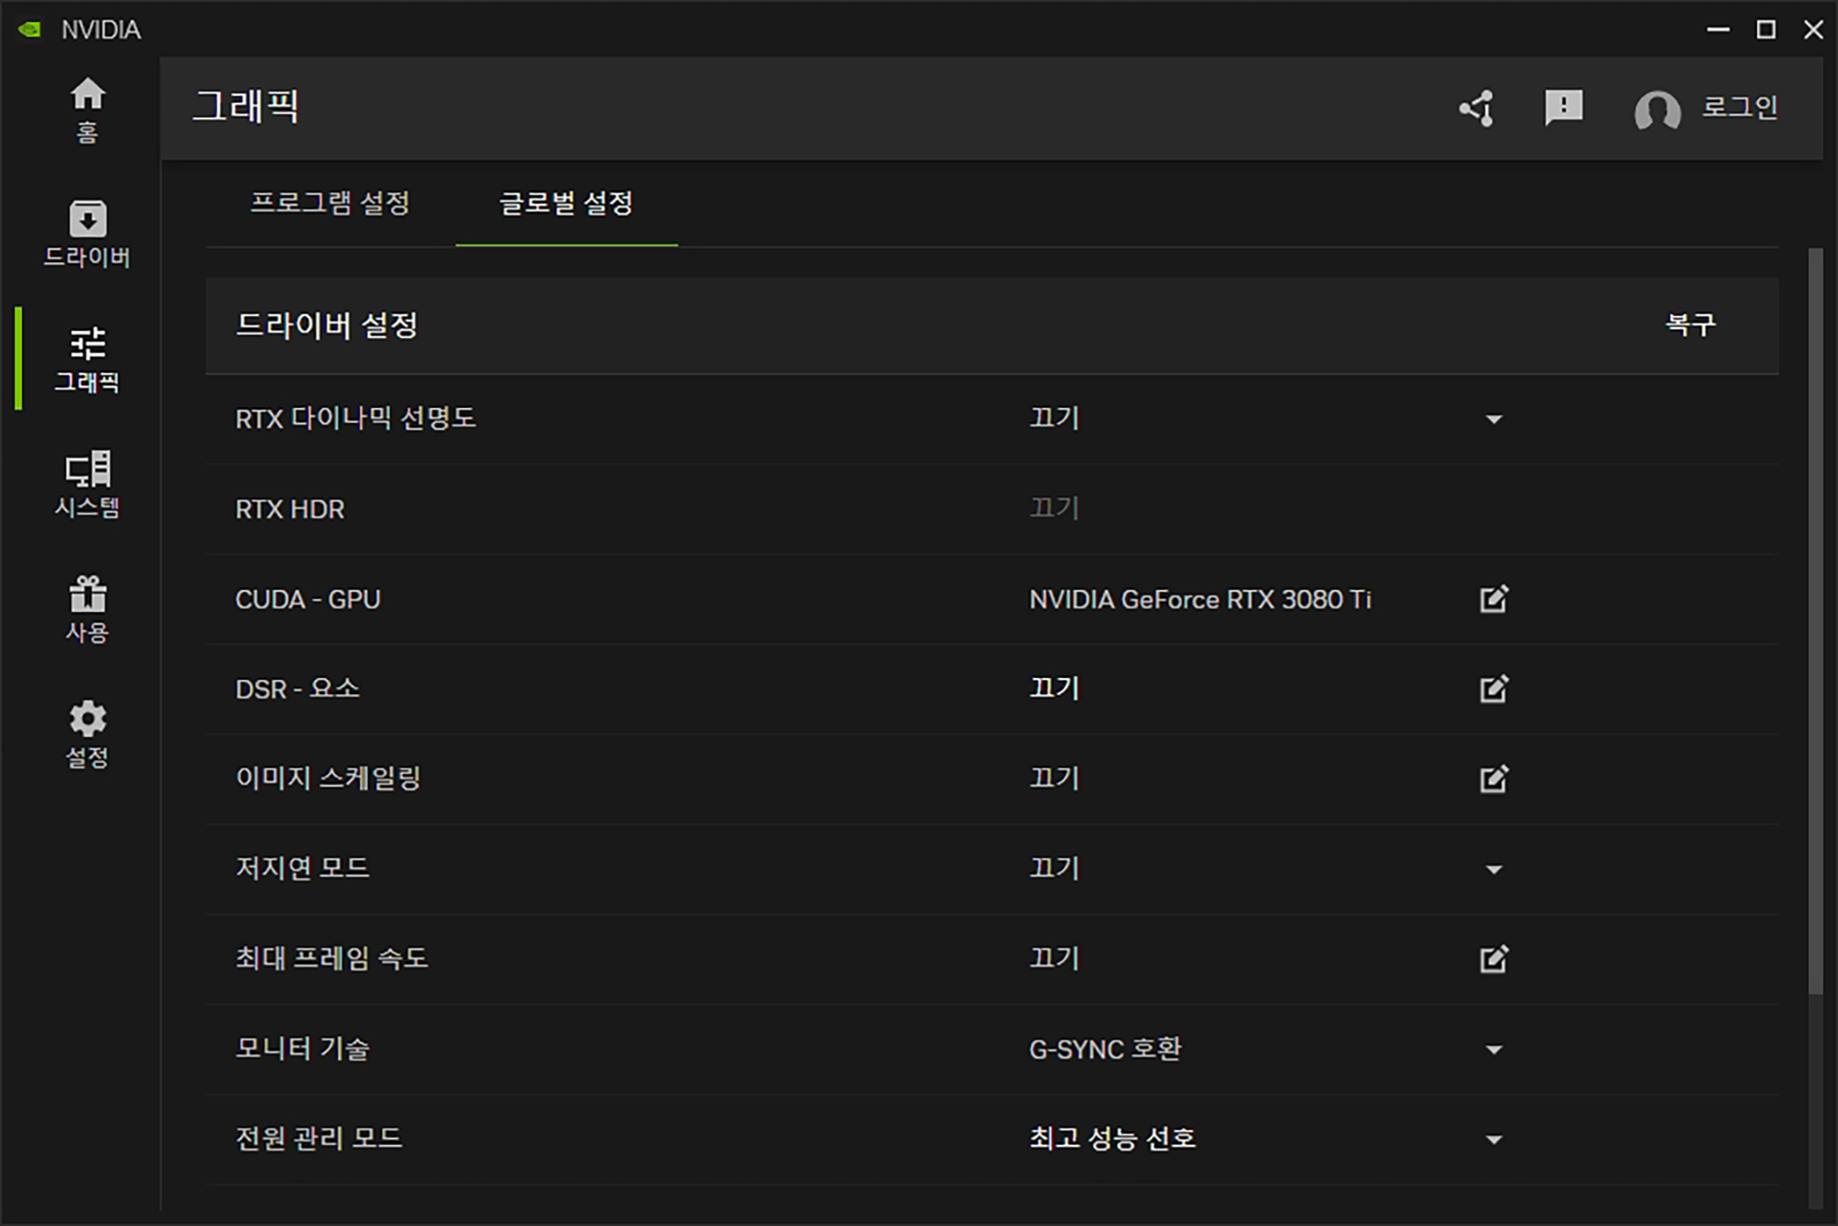Edit the max frame rate setting
The width and height of the screenshot is (1838, 1226).
[1493, 959]
